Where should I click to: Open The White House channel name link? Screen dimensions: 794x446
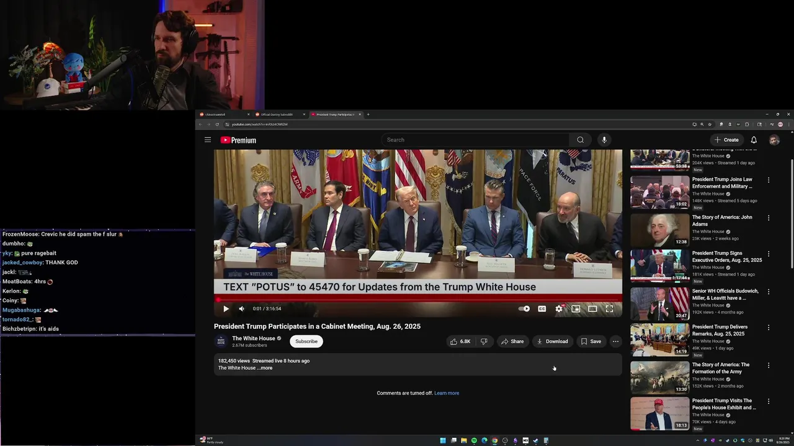pos(253,338)
